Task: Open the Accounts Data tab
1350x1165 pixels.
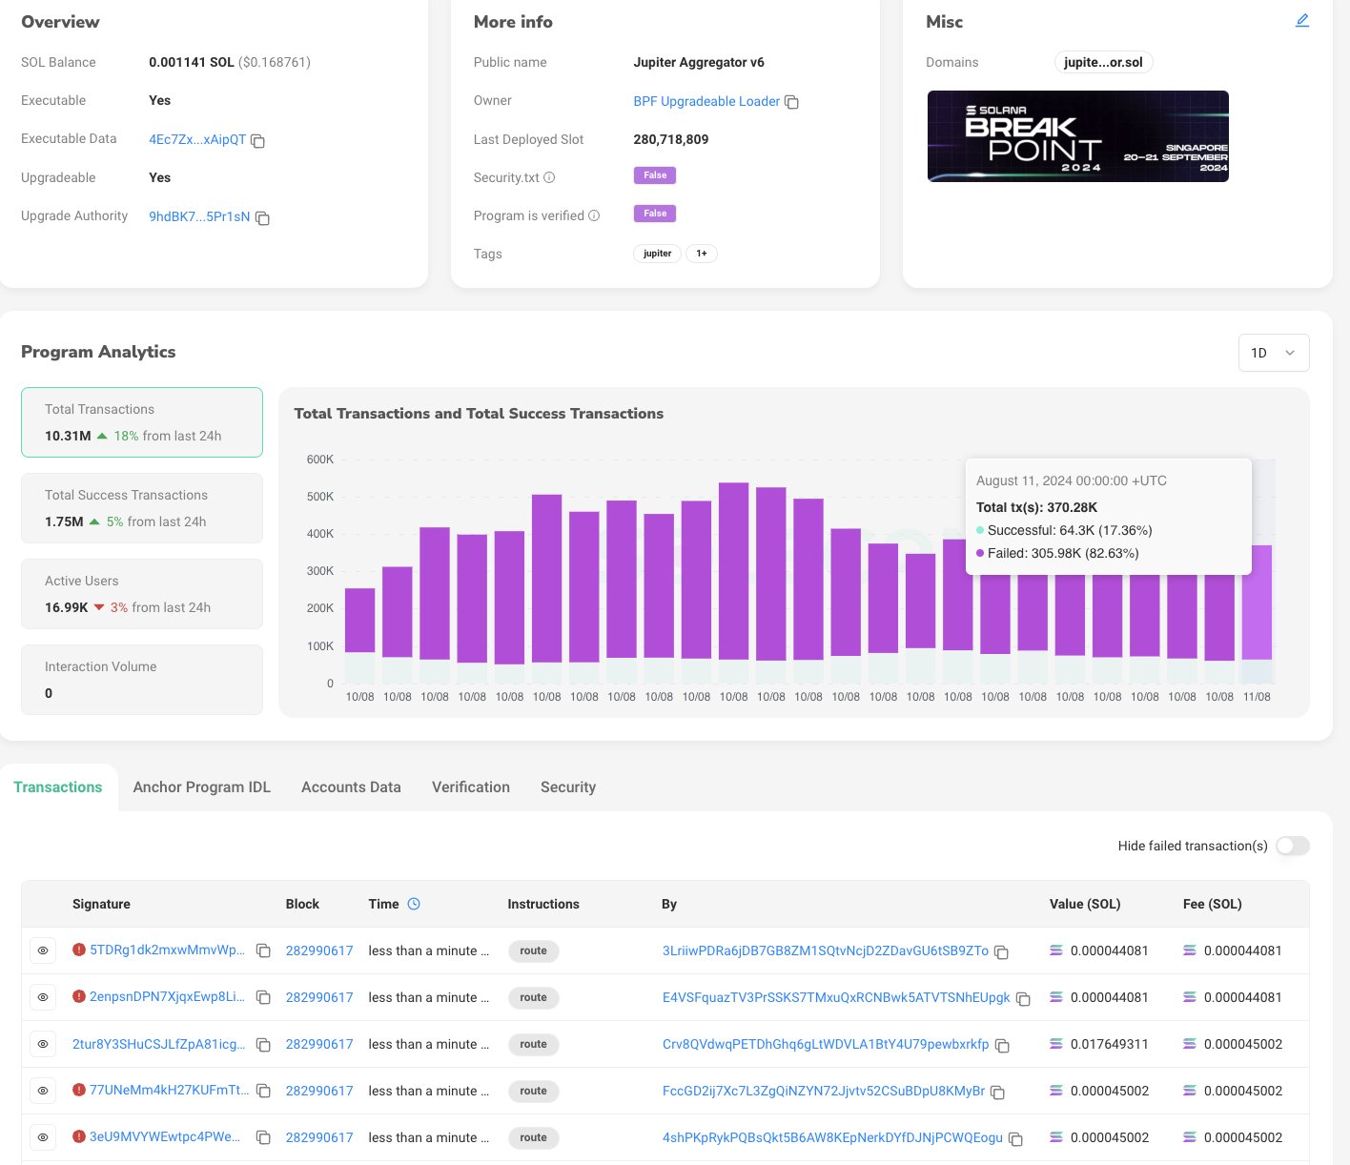Action: coord(351,787)
